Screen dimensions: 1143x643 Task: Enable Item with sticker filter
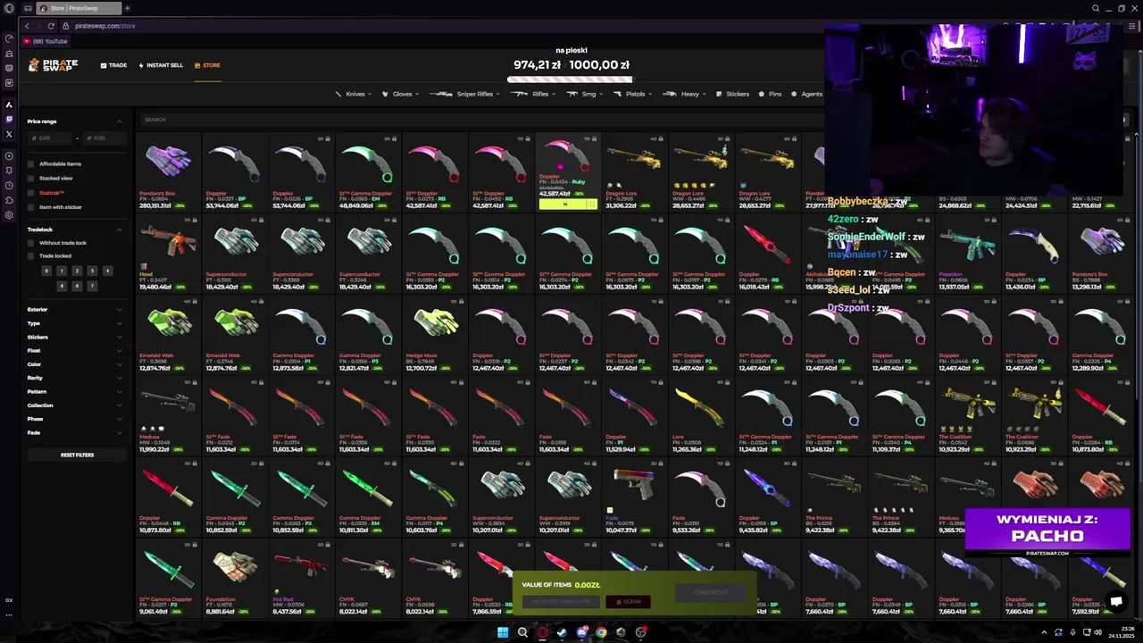coord(31,206)
